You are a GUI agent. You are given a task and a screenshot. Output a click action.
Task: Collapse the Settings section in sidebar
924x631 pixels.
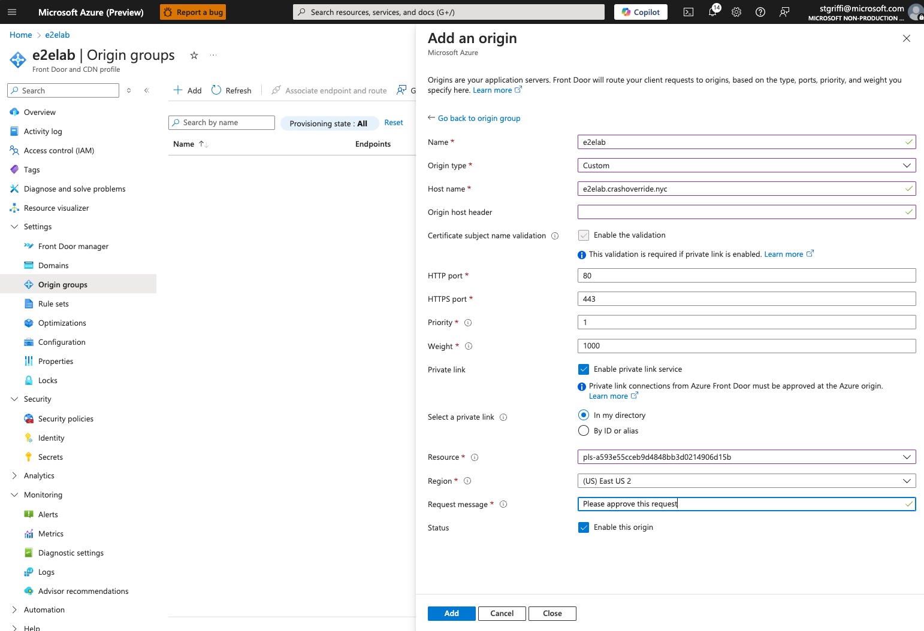[x=14, y=226]
